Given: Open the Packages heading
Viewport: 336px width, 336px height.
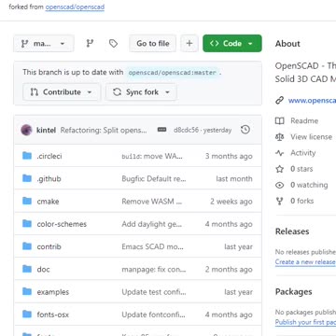Looking at the screenshot, I should coord(294,292).
